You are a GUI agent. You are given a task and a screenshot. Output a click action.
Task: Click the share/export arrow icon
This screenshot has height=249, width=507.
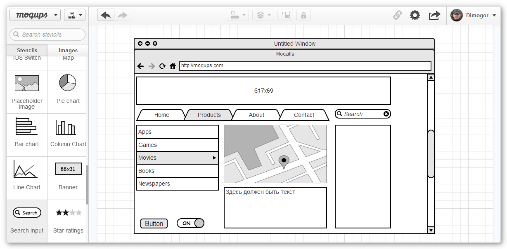(x=434, y=15)
